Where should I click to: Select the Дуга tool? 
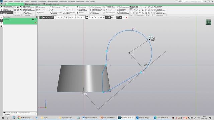52,10
